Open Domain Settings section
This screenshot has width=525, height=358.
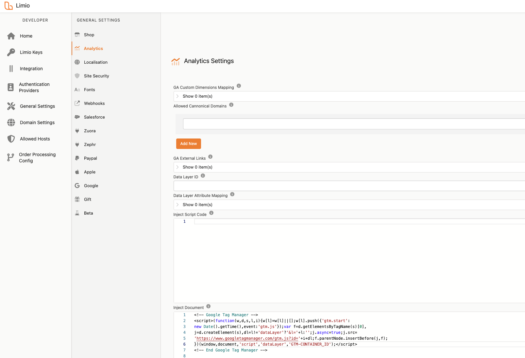pyautogui.click(x=37, y=122)
